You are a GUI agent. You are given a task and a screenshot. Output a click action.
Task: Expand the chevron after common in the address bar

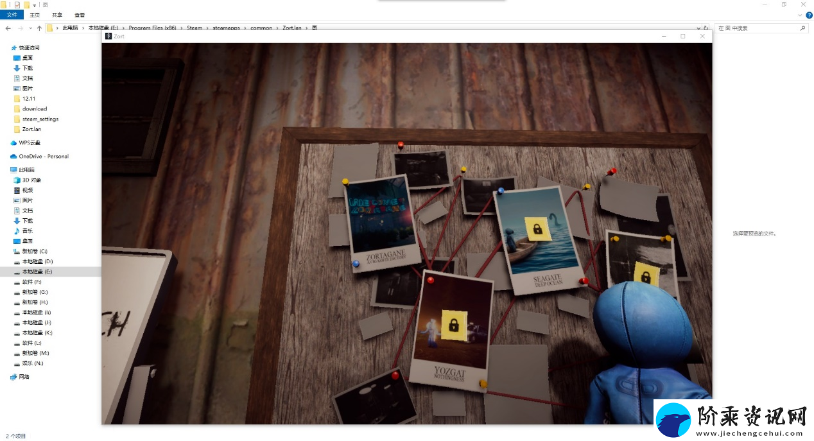coord(277,28)
